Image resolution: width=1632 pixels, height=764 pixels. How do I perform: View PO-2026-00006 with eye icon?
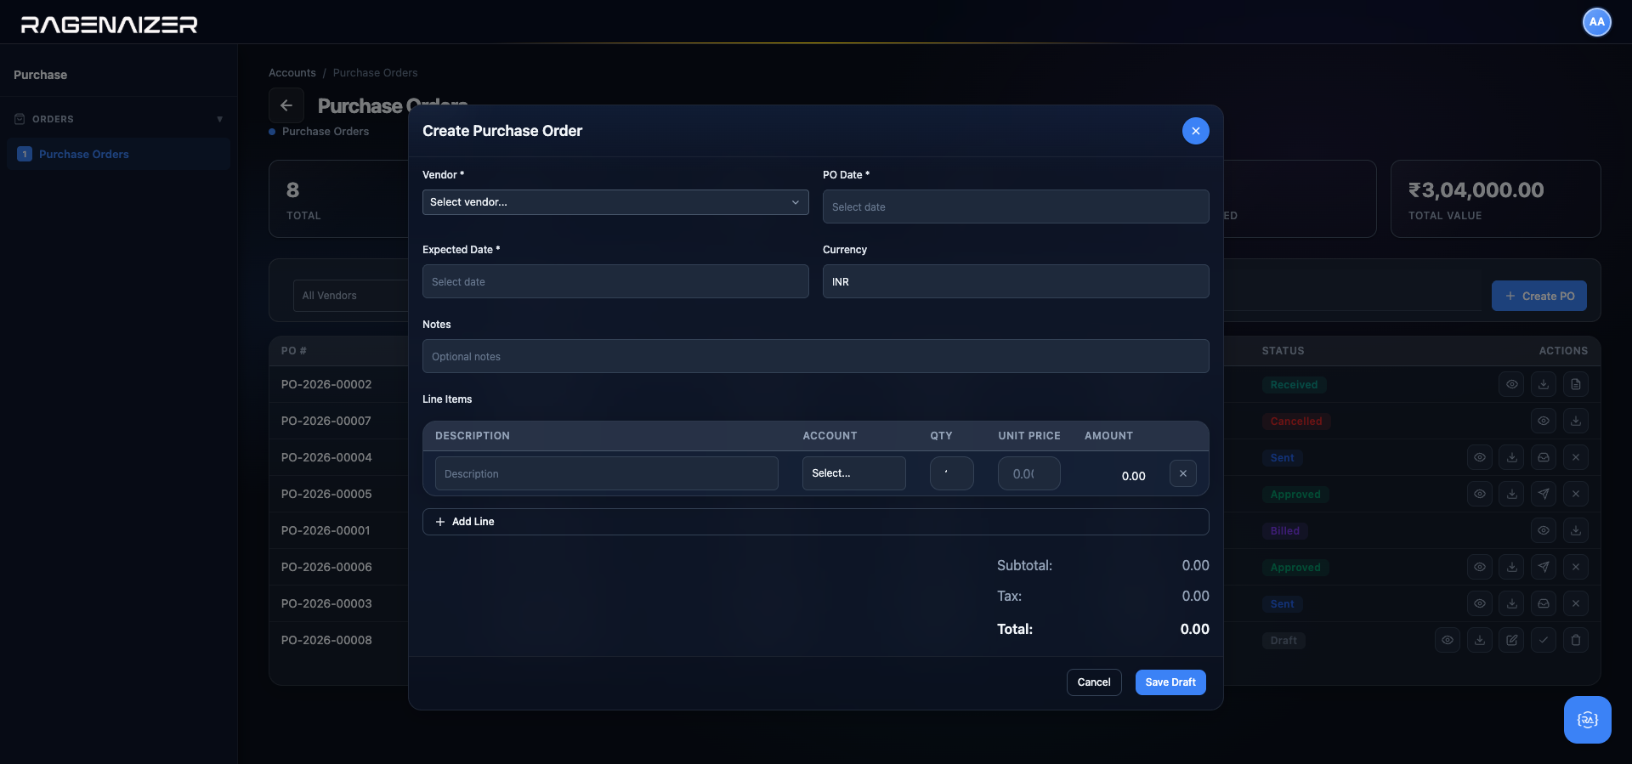pyautogui.click(x=1480, y=567)
